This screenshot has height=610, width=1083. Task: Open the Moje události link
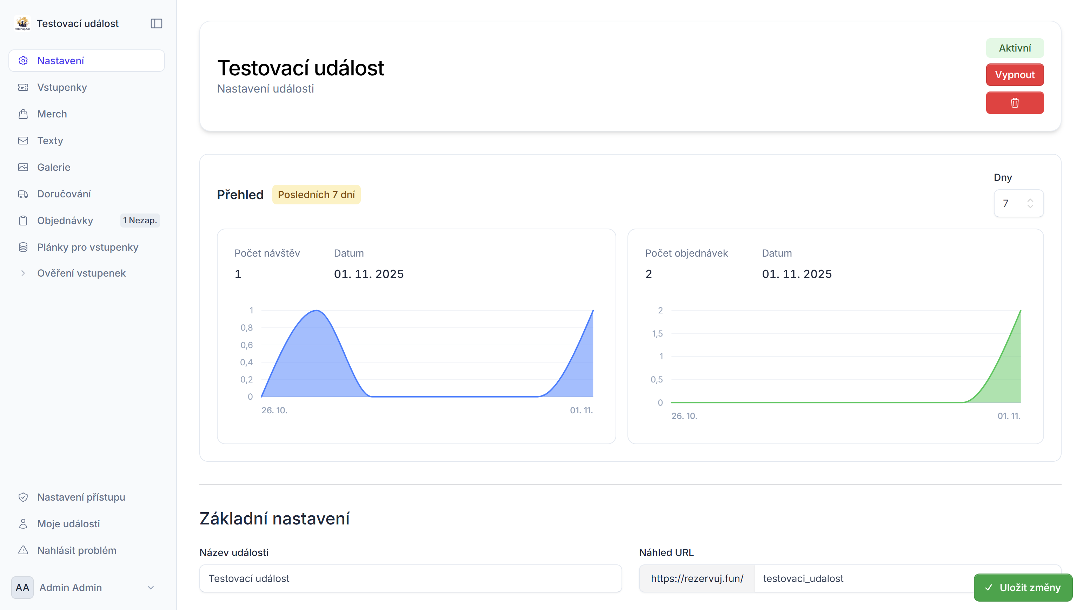click(x=68, y=524)
